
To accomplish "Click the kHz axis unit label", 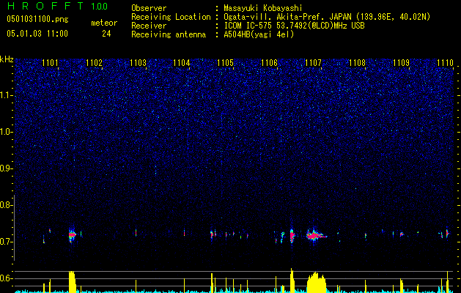I will coord(7,59).
